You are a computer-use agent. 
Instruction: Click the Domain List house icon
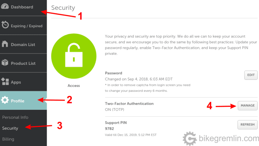click(x=5, y=44)
